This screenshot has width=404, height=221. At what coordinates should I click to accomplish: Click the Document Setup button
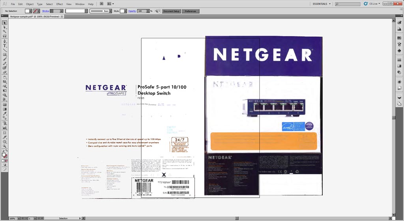[x=171, y=11]
